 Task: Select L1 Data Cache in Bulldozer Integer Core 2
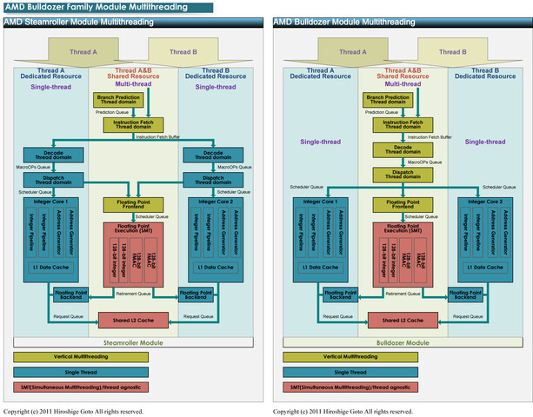coord(485,268)
